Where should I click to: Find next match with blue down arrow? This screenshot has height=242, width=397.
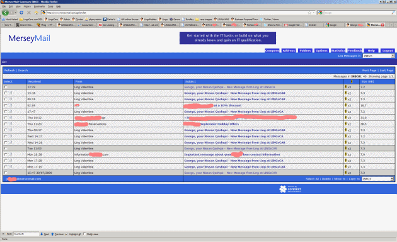click(42, 234)
